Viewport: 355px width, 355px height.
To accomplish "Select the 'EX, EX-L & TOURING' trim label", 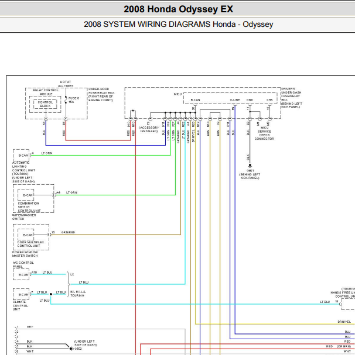I will click(x=78, y=294).
